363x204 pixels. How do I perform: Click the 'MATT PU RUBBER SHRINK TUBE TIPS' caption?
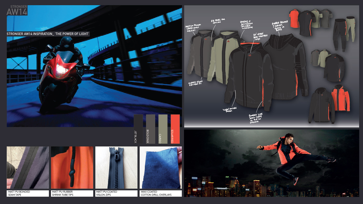click(72, 193)
